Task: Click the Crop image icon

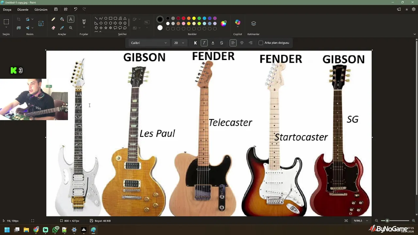Action: coord(19,19)
